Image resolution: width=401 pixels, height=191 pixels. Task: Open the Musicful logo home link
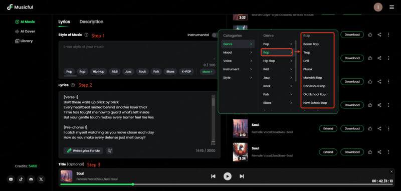20,7
